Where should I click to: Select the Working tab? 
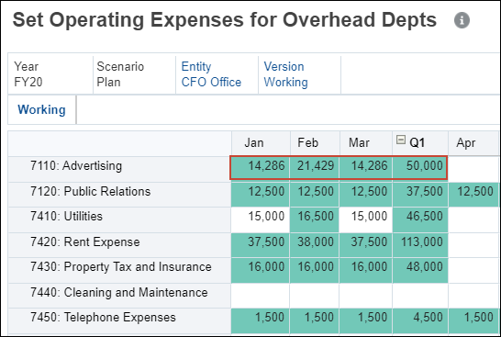click(41, 109)
